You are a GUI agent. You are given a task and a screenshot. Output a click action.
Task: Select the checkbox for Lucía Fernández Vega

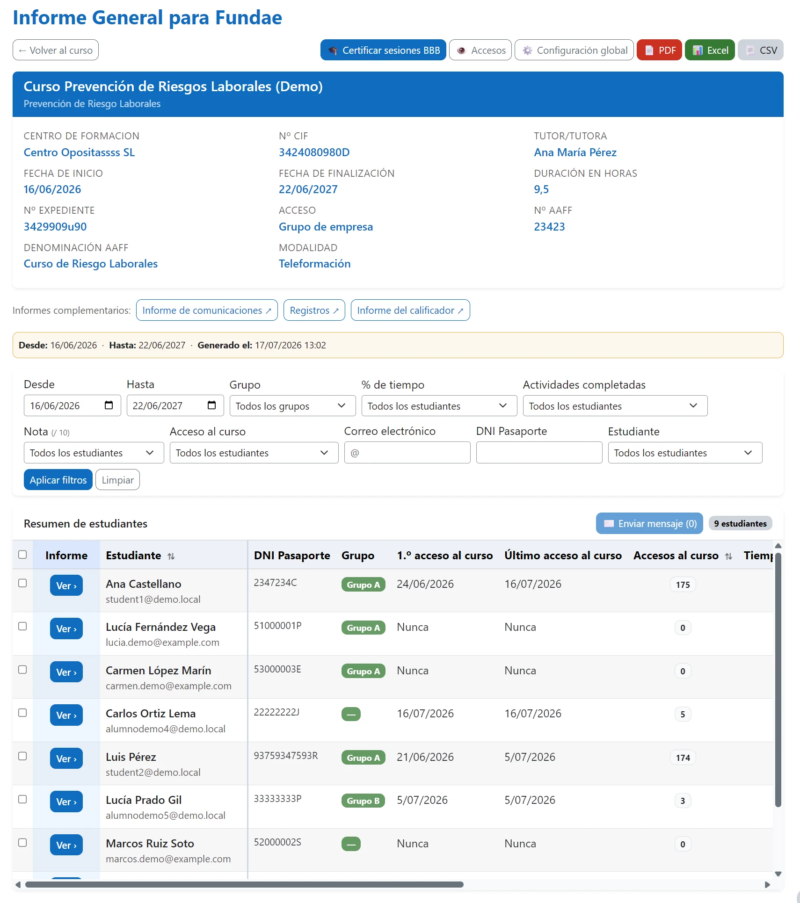tap(22, 626)
